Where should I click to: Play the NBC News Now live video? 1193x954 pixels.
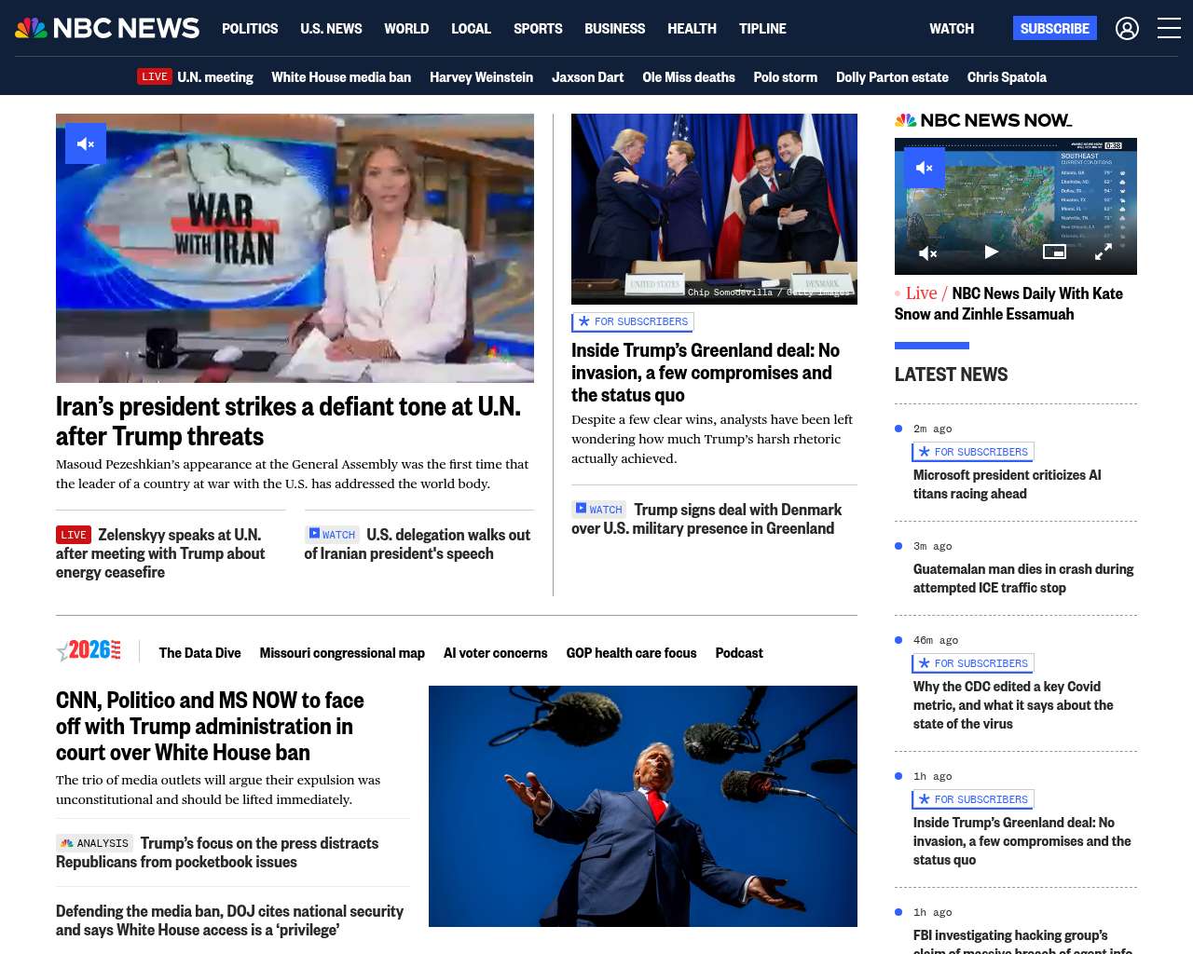991,252
